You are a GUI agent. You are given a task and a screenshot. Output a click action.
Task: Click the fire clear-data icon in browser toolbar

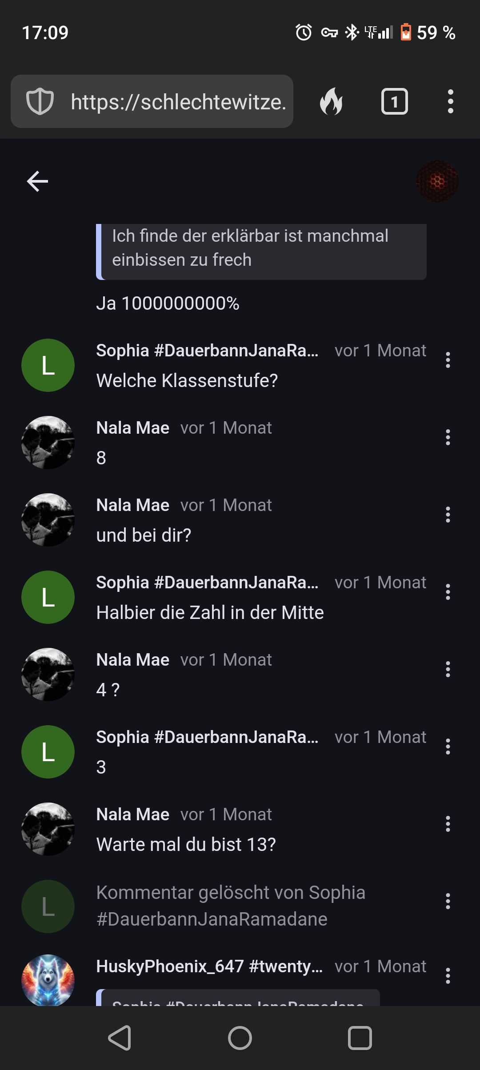point(332,102)
